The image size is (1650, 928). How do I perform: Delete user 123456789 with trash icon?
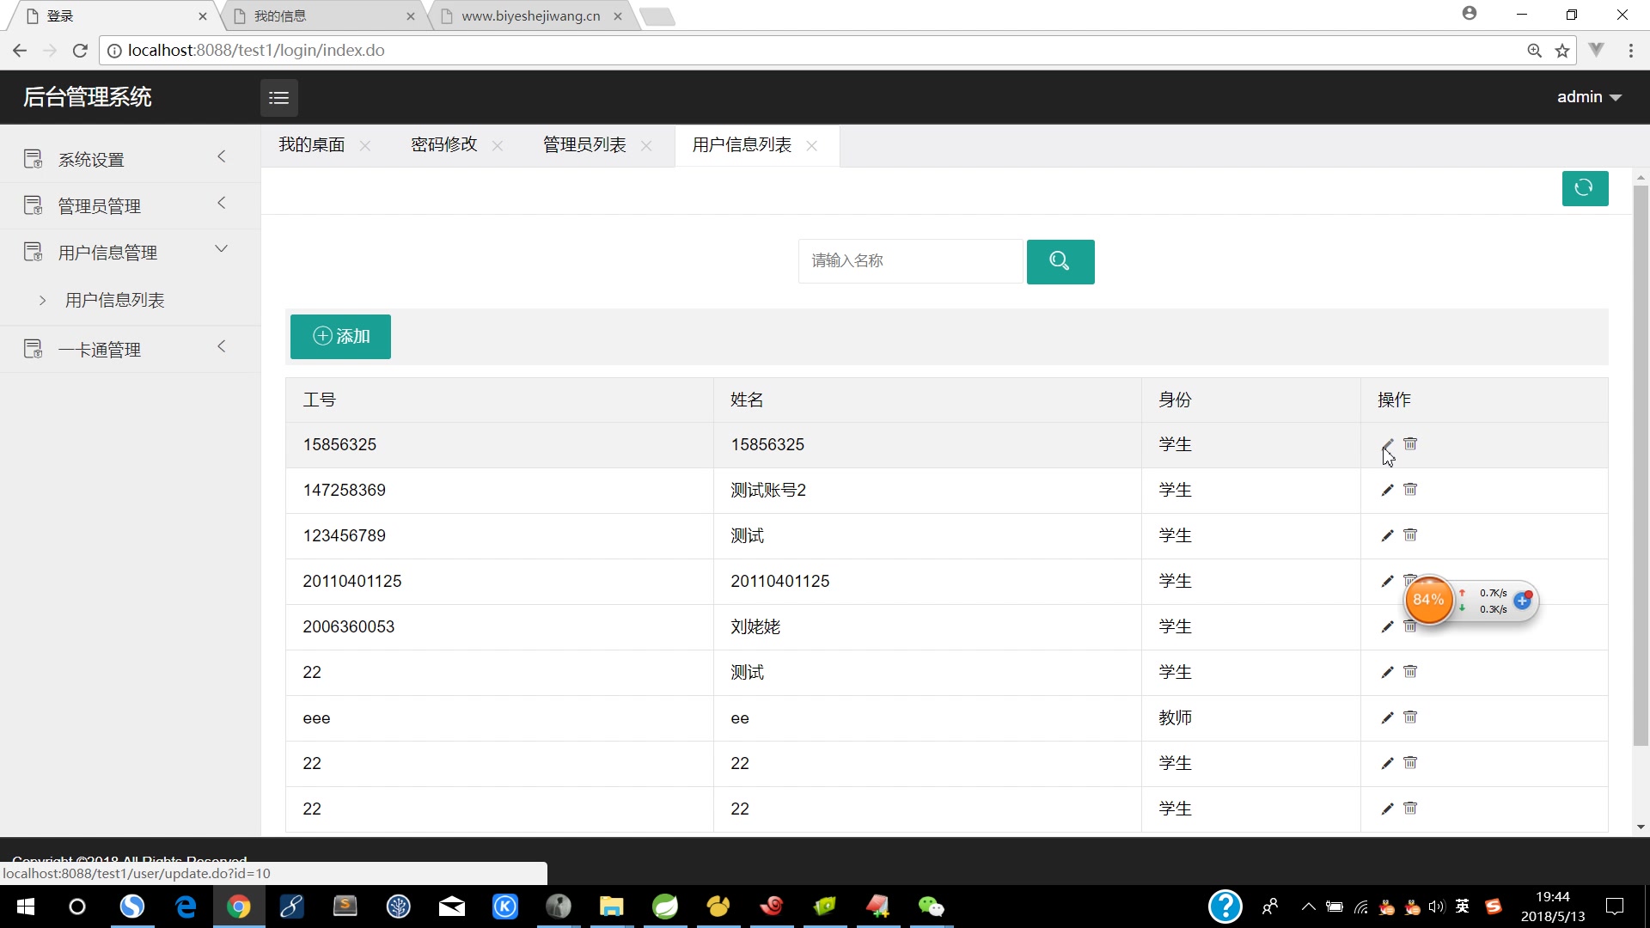tap(1410, 535)
